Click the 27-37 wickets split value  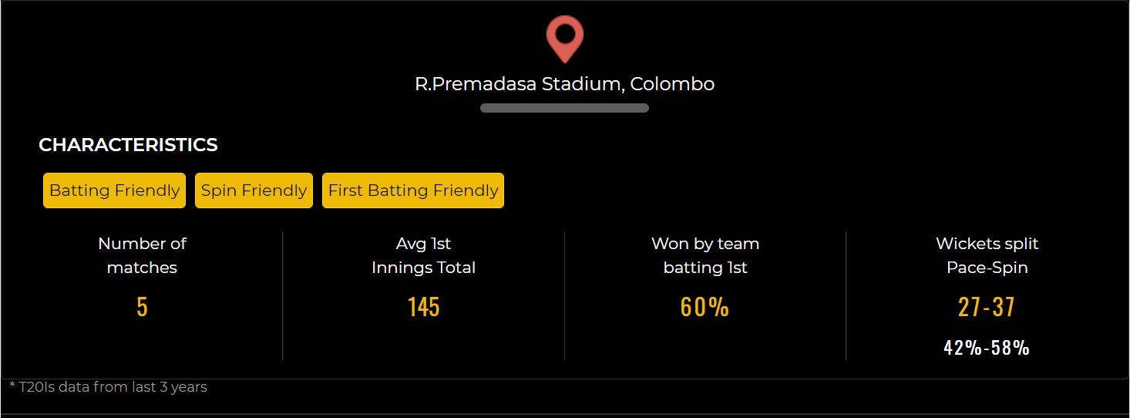(x=987, y=307)
